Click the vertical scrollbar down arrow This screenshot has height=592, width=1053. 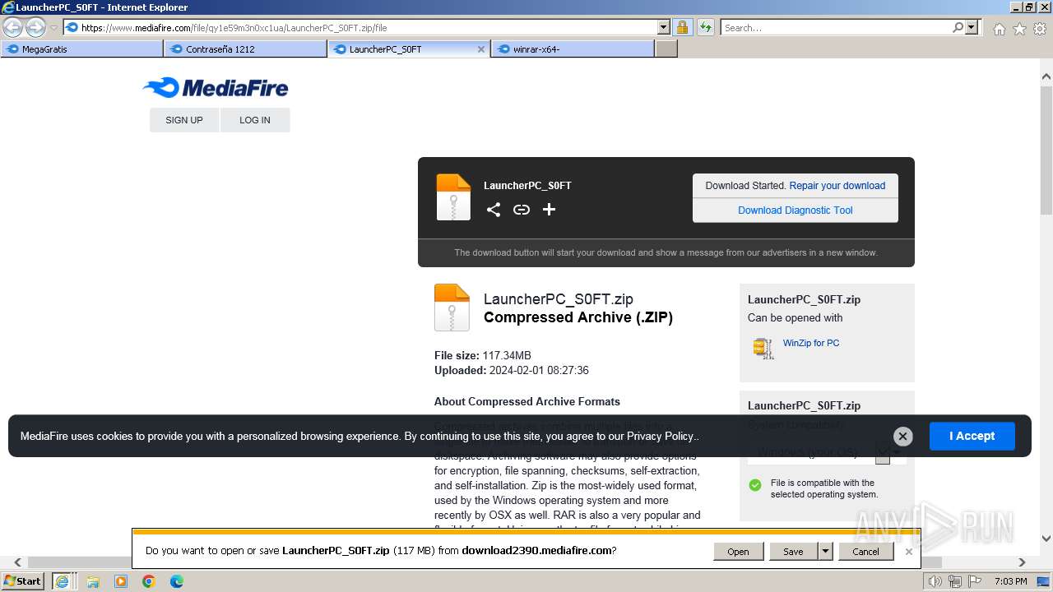pyautogui.click(x=1046, y=539)
